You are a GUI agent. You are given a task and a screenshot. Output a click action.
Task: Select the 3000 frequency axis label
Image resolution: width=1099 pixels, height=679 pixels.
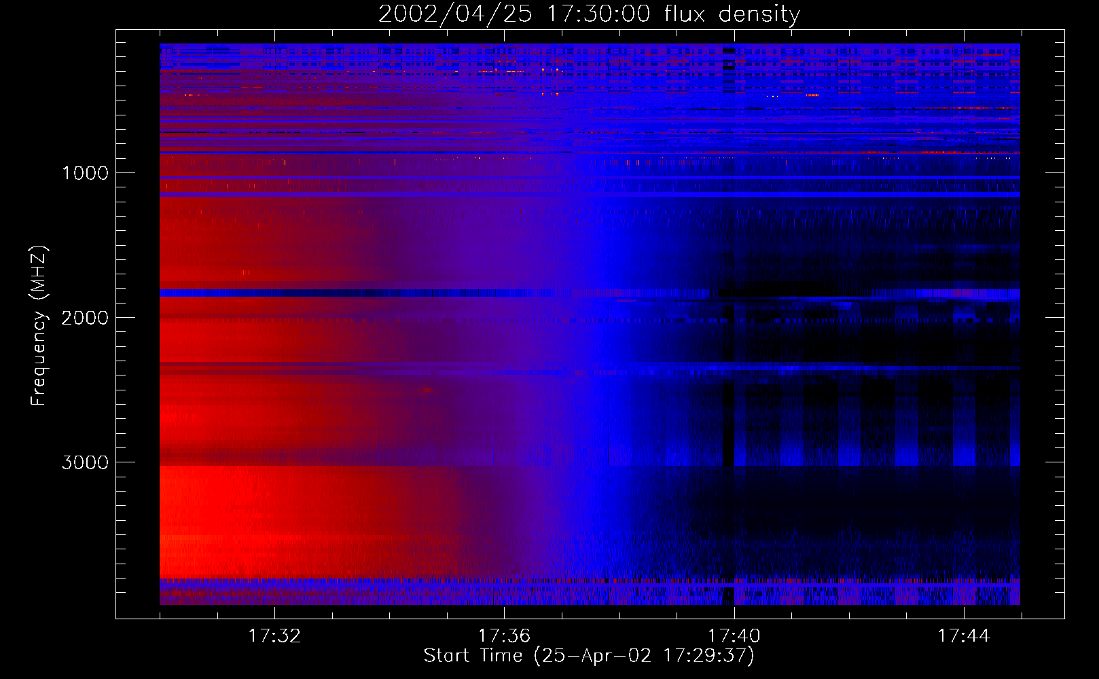(x=85, y=462)
